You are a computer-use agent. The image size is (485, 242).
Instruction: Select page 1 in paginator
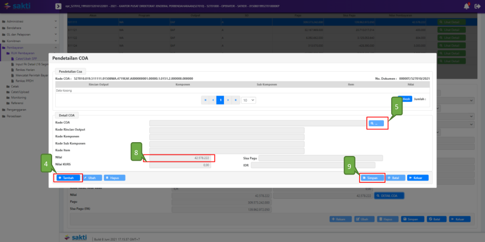tap(220, 100)
